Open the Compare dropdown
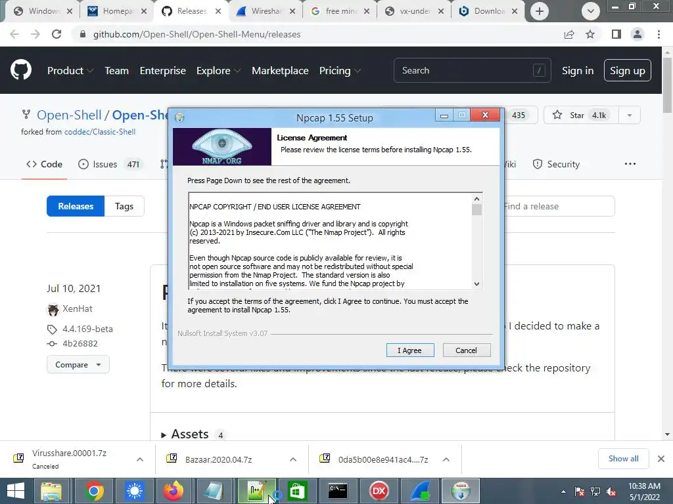673x504 pixels. pos(78,365)
